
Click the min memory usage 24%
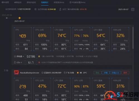pos(123,49)
